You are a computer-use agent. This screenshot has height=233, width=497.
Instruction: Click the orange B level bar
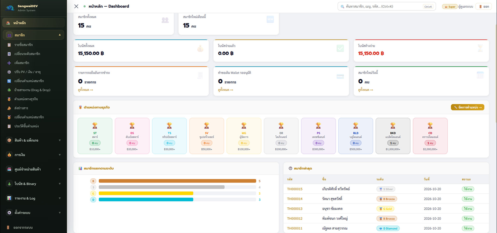(177, 181)
